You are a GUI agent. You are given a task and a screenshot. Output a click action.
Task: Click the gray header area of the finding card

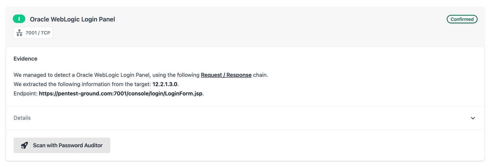point(255,32)
